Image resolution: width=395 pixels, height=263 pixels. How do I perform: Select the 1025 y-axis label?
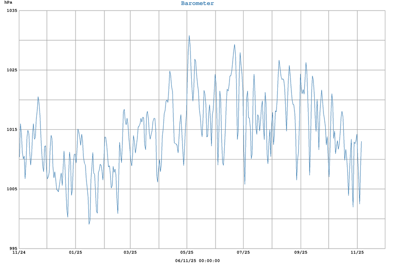click(11, 70)
